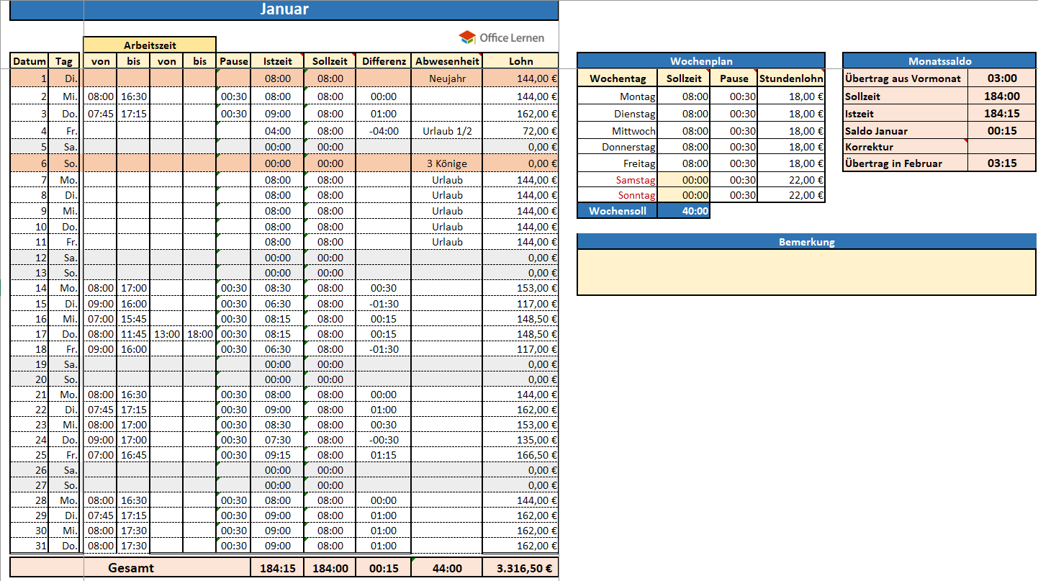Select the Gesamt Lohn 3.316,50 € total

pyautogui.click(x=520, y=568)
